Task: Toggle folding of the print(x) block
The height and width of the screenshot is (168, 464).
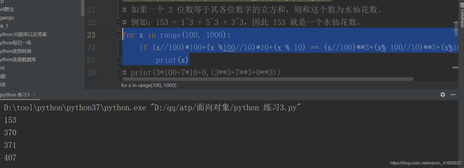Action: (x=118, y=59)
